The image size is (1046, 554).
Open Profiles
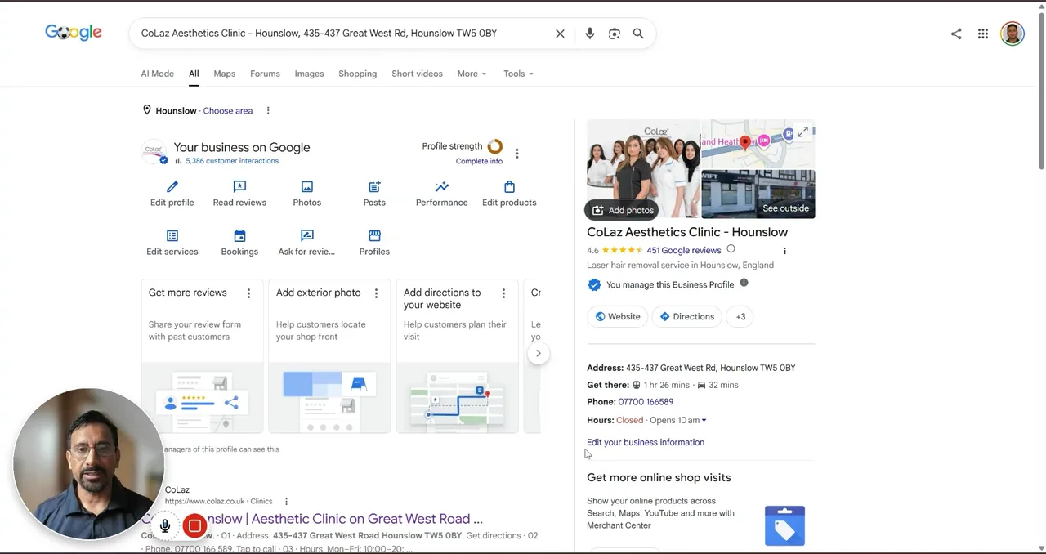point(374,243)
